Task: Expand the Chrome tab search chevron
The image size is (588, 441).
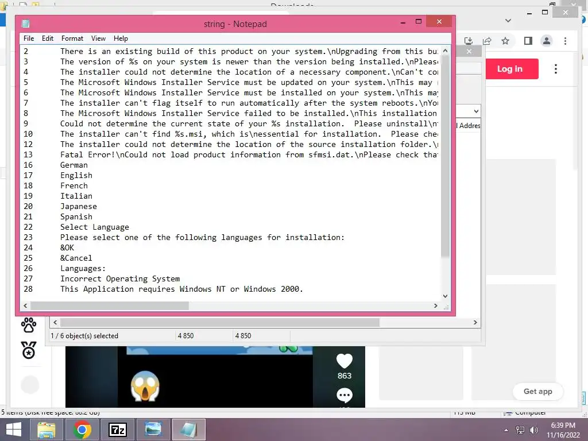Action: (x=508, y=21)
